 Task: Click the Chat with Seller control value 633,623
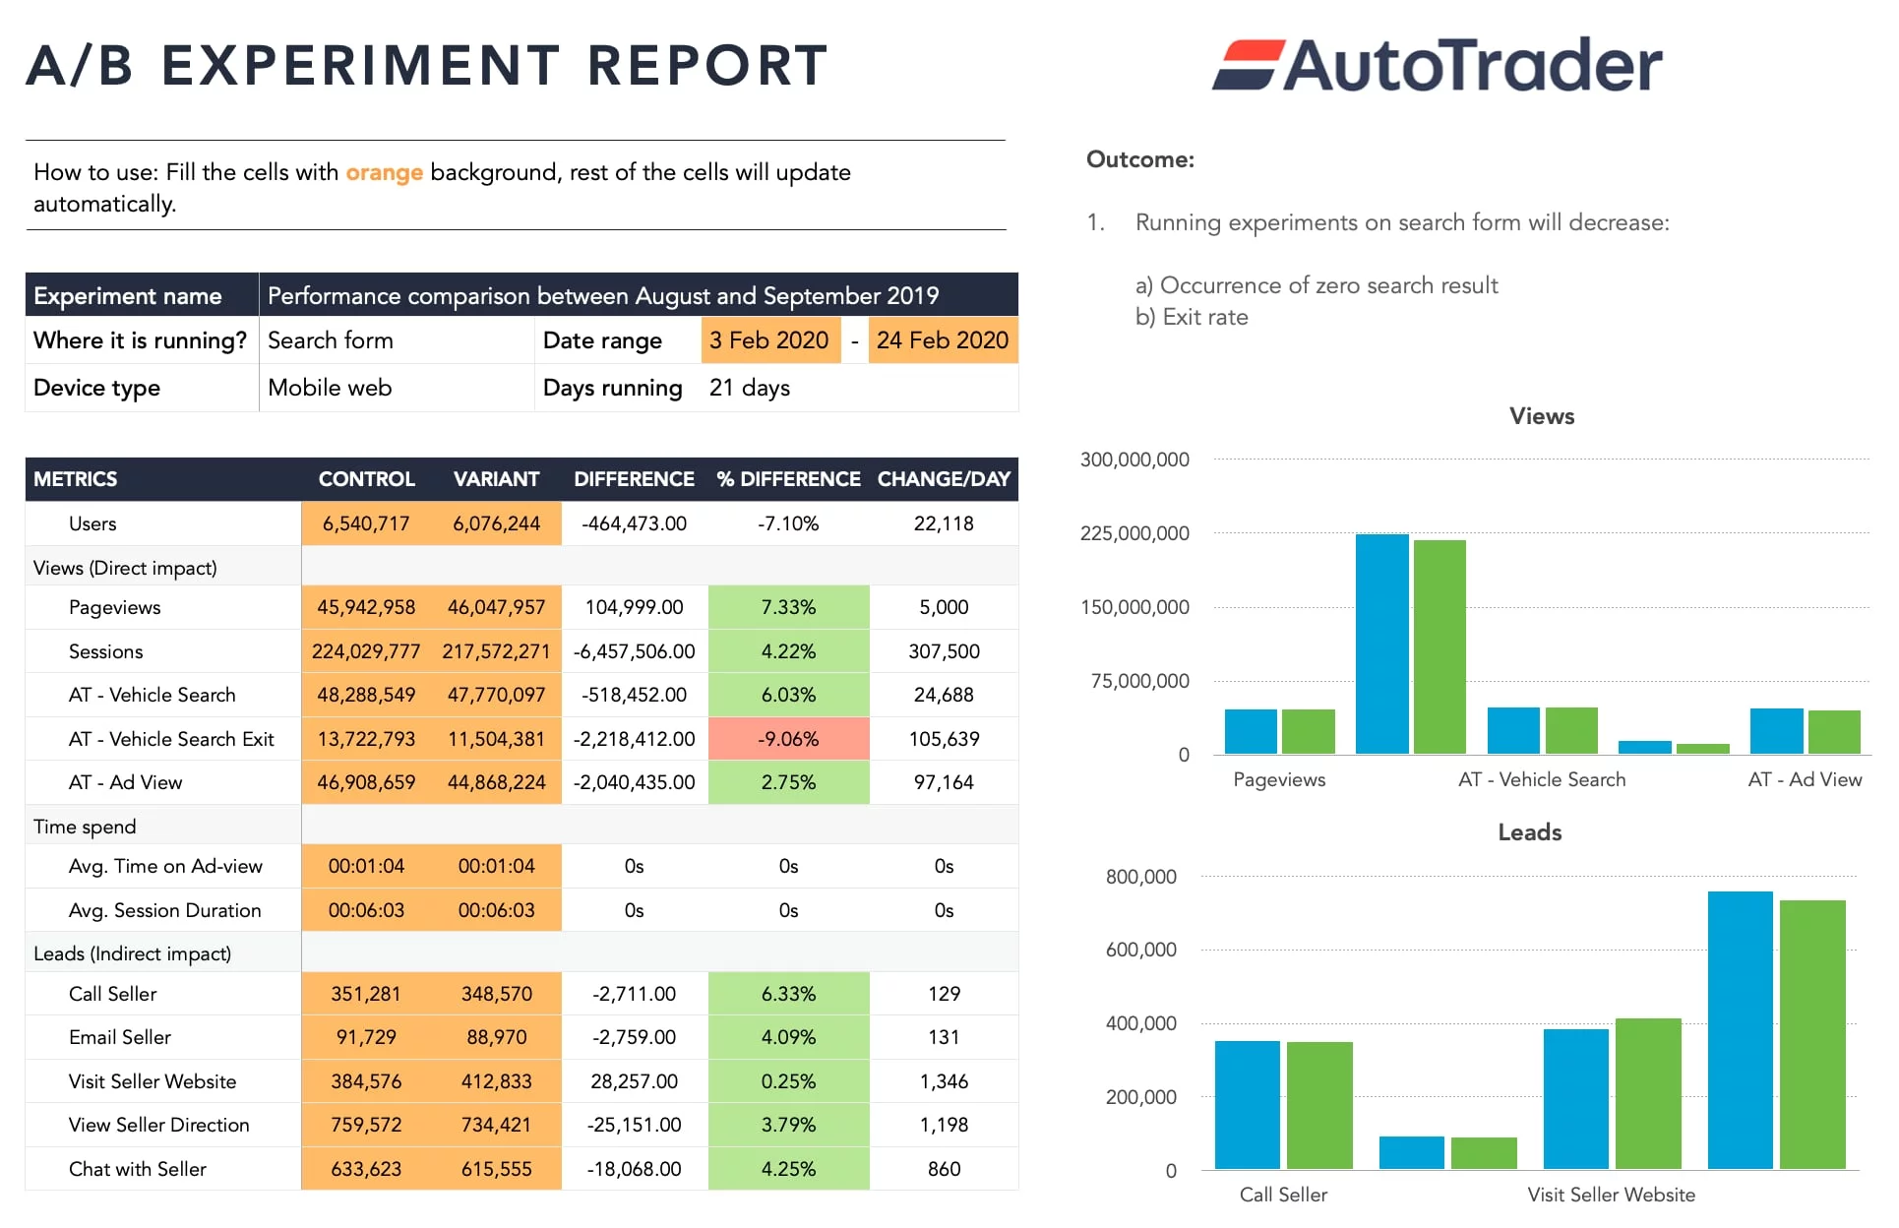point(366,1169)
